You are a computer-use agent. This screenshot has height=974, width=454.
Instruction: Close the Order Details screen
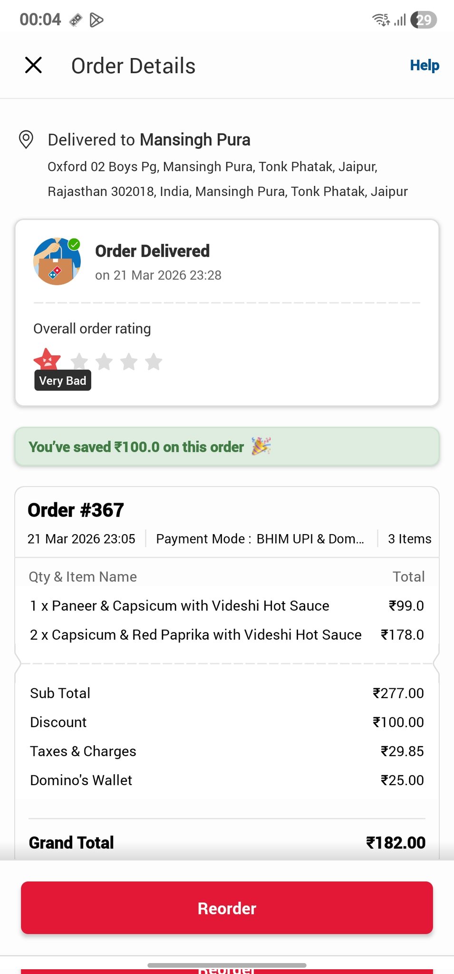(33, 65)
